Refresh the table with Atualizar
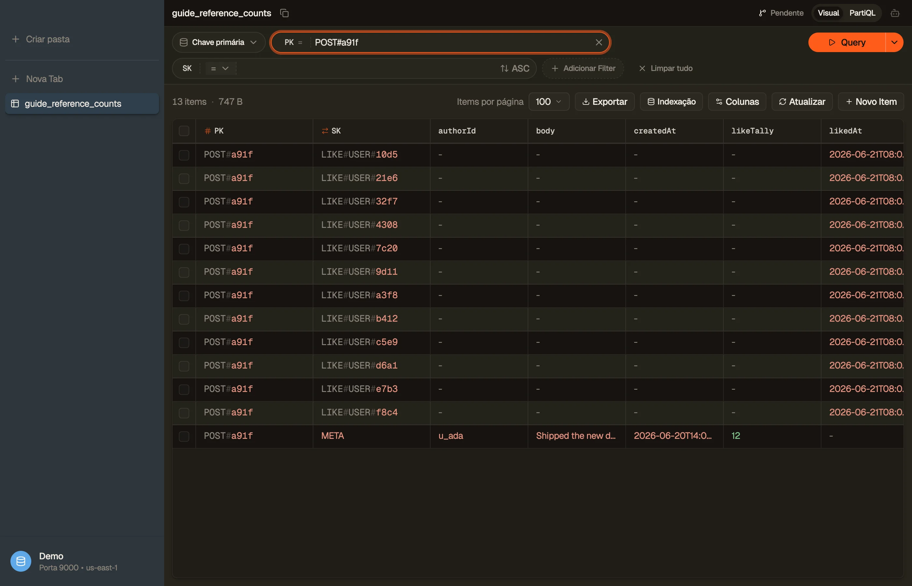Image resolution: width=912 pixels, height=586 pixels. (802, 102)
